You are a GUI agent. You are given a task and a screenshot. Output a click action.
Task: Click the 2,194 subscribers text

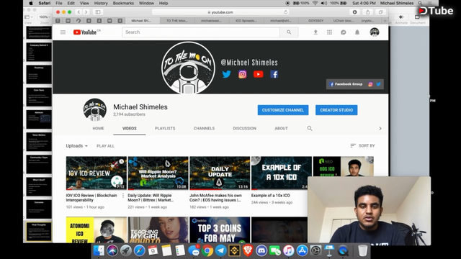coord(130,114)
